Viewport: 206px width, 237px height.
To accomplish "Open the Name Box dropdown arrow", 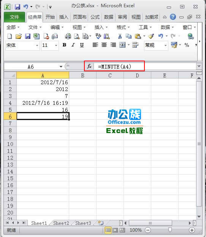I will (x=61, y=67).
